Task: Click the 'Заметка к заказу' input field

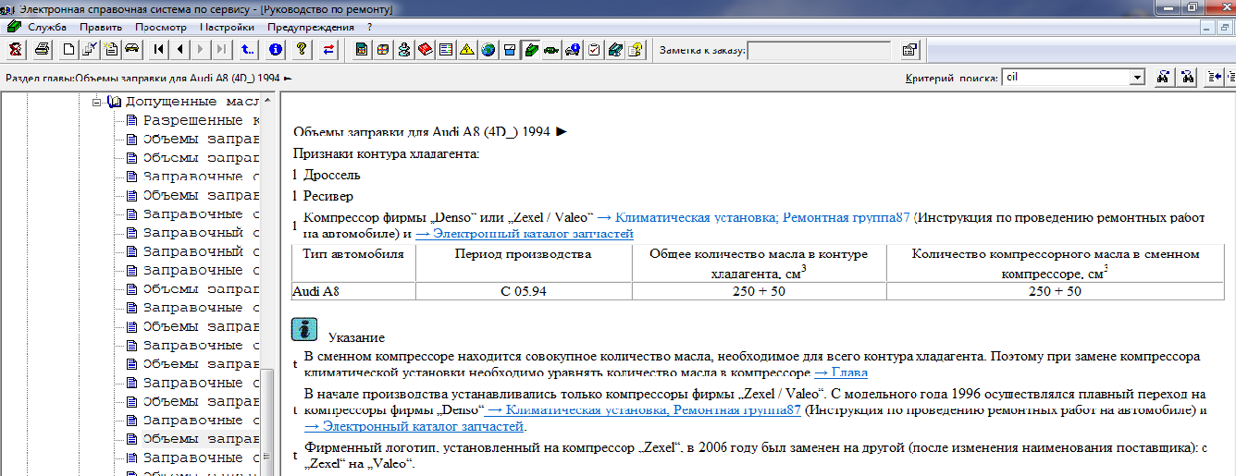Action: 819,51
